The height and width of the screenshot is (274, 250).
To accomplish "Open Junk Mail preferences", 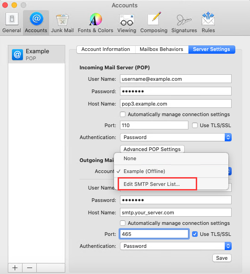I will pos(62,22).
